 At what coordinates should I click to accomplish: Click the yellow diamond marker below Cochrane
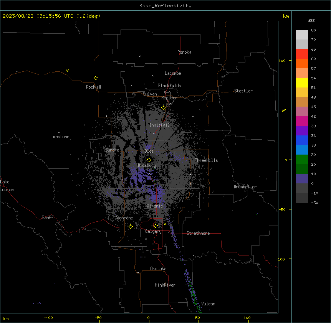131,226
